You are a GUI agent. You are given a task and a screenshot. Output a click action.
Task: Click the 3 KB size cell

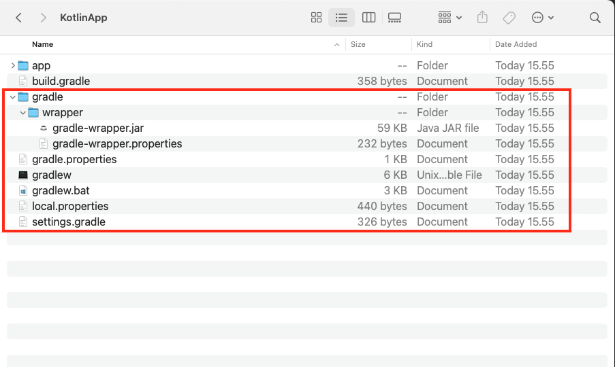(395, 190)
